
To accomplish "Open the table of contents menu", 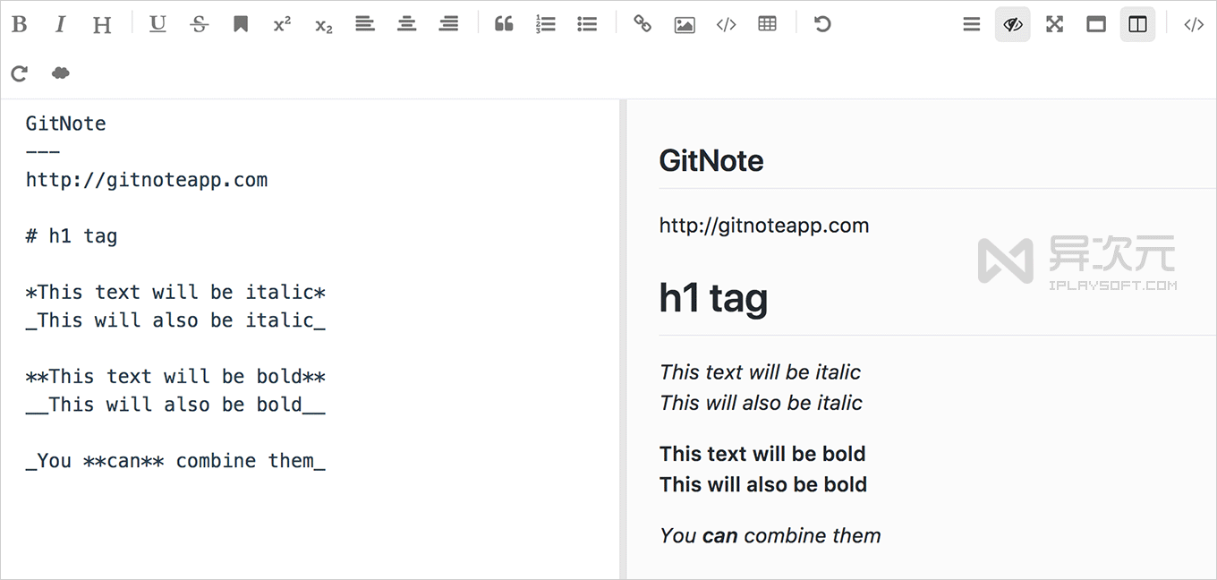I will (972, 24).
